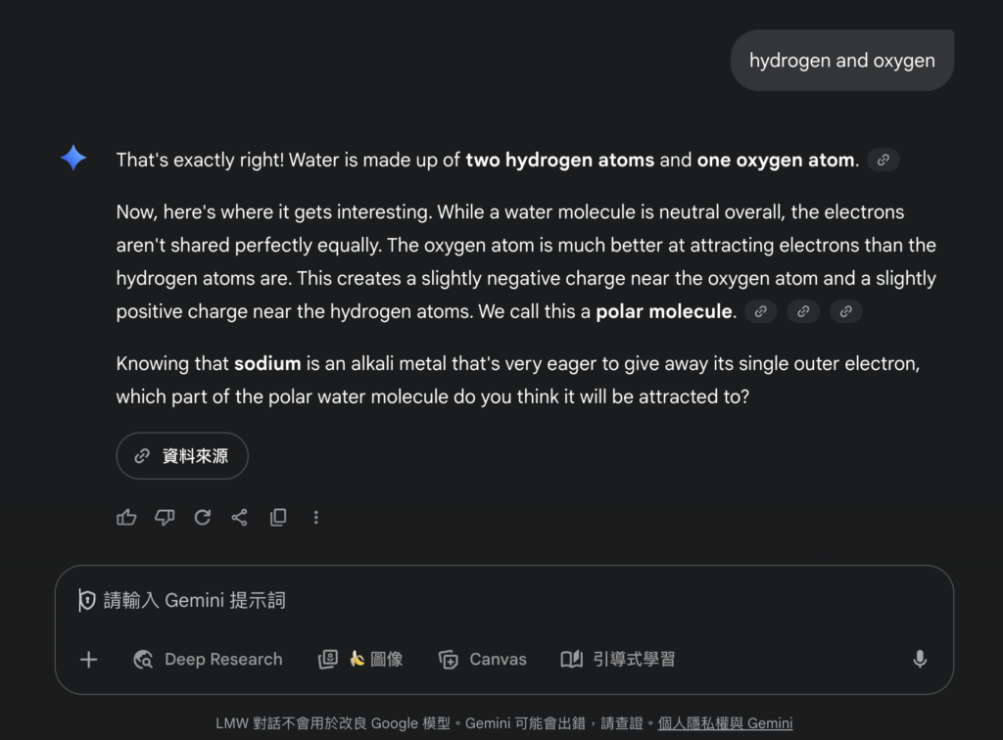Open the 資料來源 sources button
This screenshot has height=740, width=1003.
coord(182,456)
